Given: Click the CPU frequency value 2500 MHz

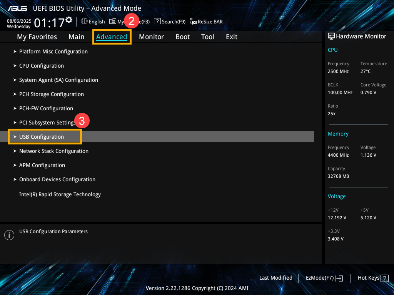Looking at the screenshot, I should pos(338,71).
